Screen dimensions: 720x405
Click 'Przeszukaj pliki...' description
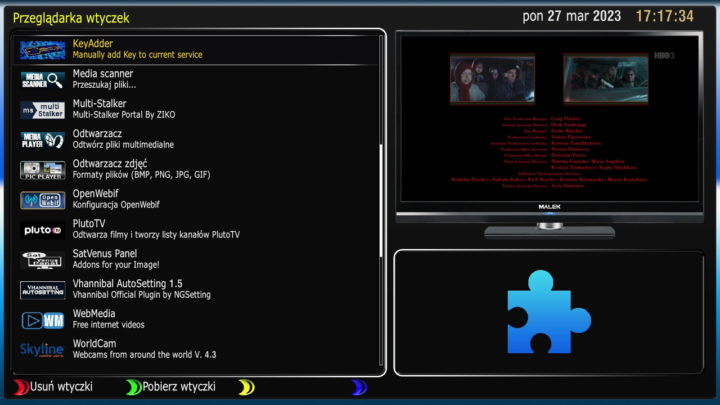(x=104, y=85)
